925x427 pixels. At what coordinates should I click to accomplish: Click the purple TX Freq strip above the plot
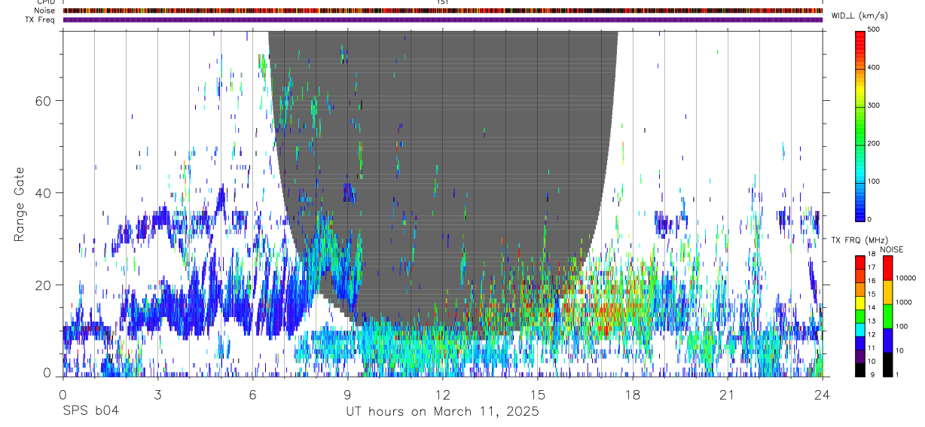point(443,20)
